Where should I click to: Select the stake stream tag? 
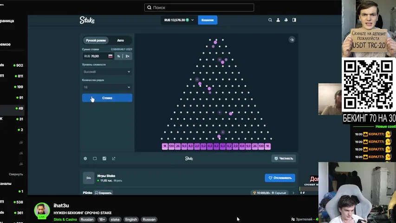(x=115, y=219)
